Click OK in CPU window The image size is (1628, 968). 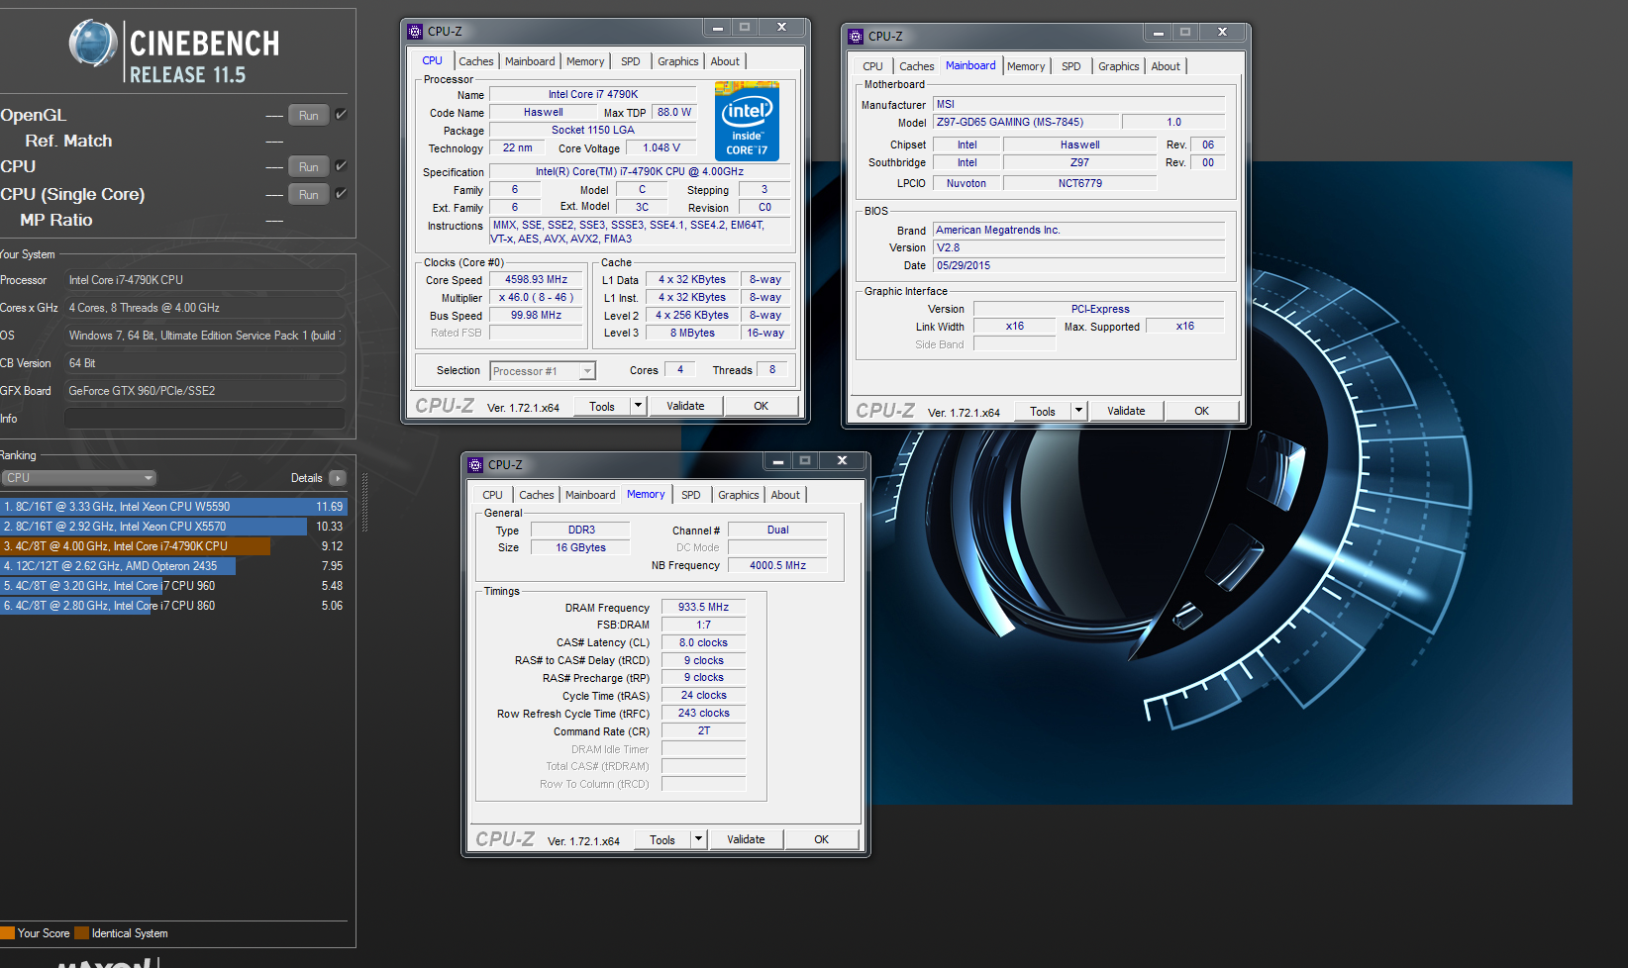(761, 406)
